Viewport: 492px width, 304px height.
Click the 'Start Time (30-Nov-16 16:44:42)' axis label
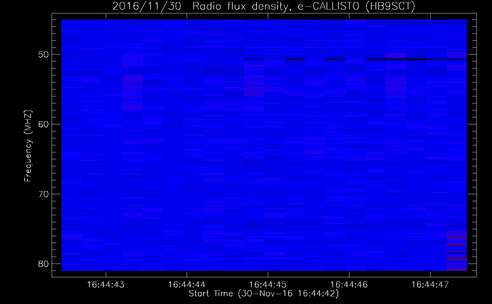tap(264, 294)
